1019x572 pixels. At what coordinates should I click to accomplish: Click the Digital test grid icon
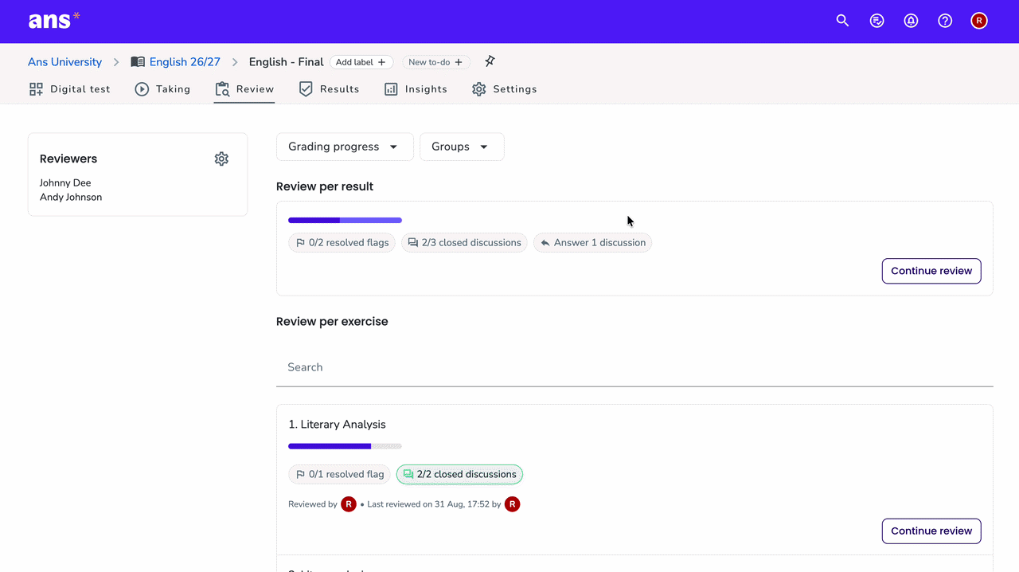pos(36,89)
